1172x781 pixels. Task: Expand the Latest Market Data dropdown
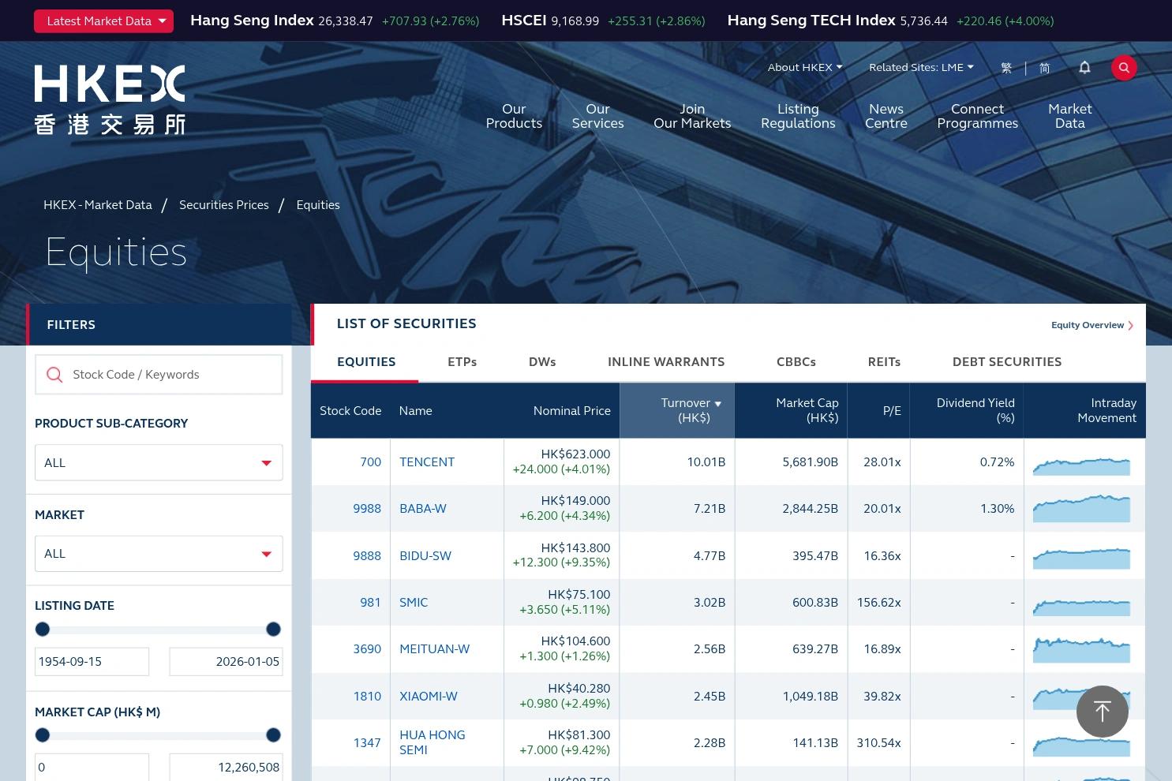click(103, 21)
